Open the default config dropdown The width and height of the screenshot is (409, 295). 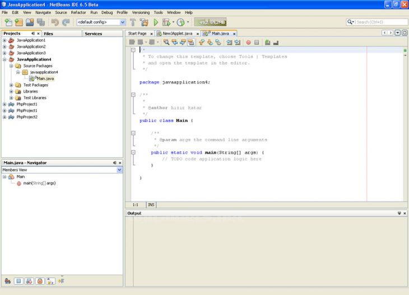click(122, 22)
